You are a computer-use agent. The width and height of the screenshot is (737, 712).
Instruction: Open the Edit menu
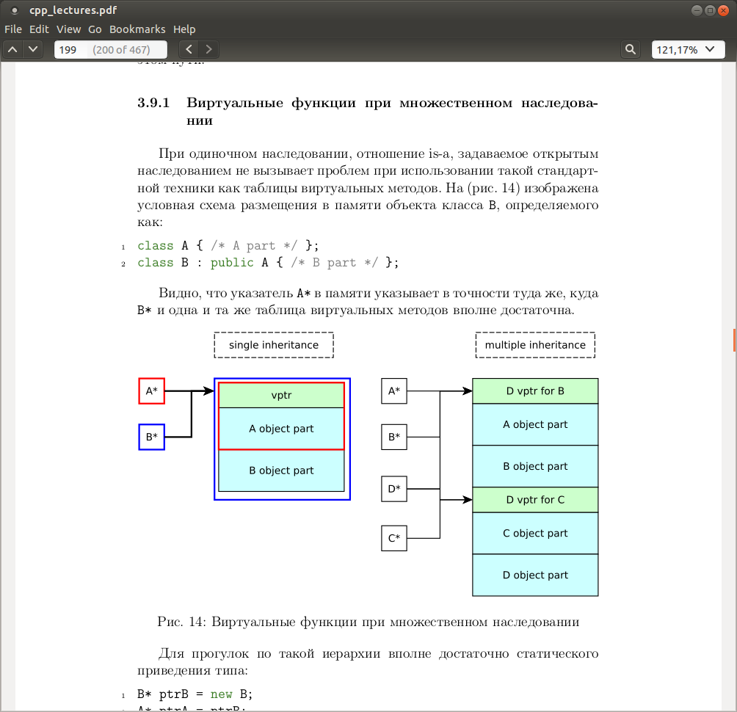click(39, 29)
